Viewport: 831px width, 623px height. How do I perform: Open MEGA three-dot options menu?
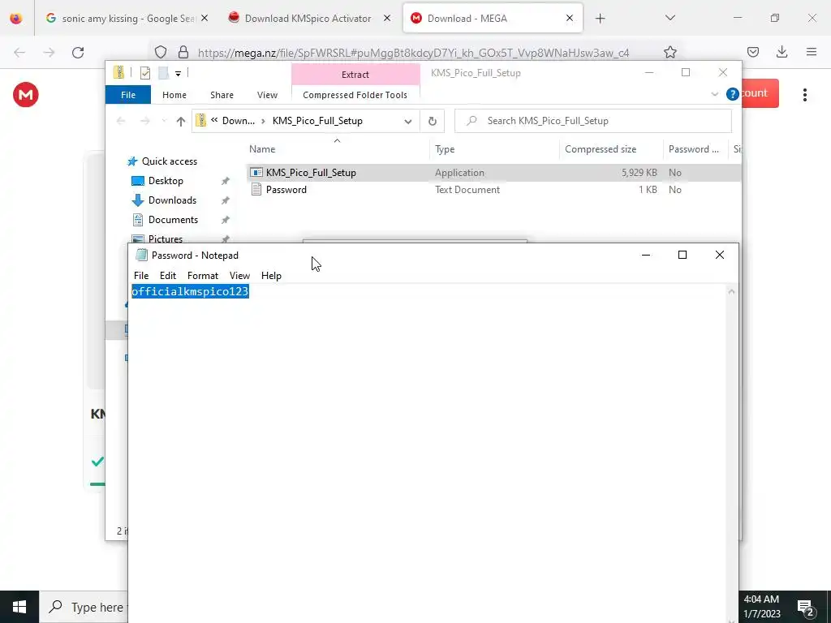[x=804, y=95]
